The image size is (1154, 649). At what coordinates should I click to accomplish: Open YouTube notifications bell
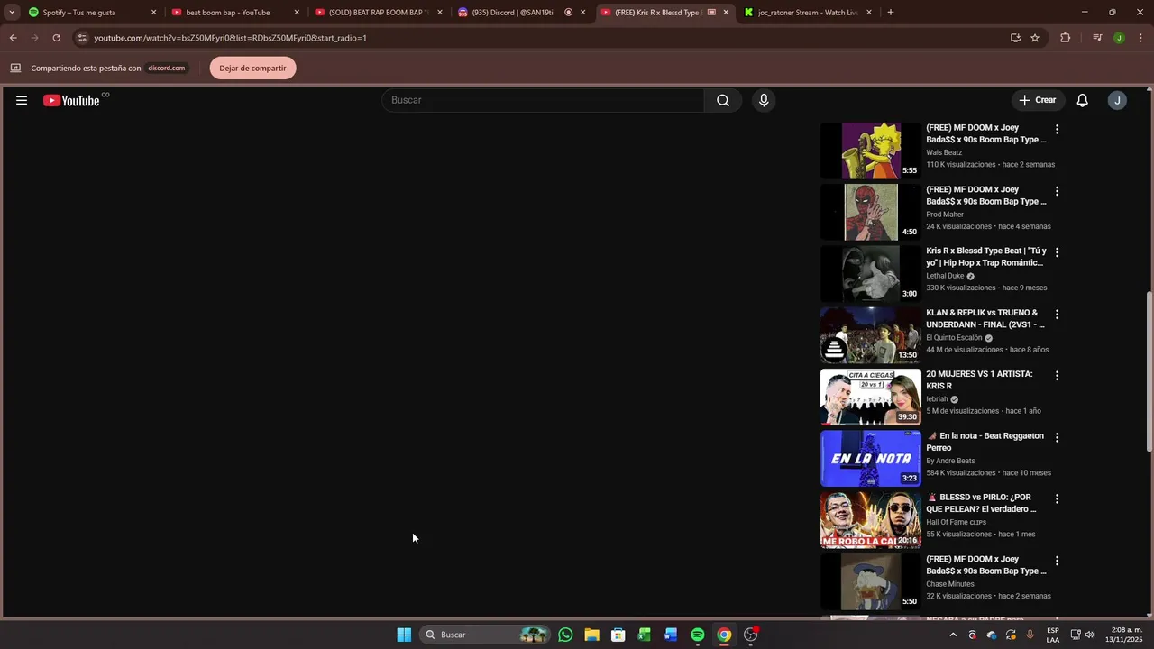1083,100
